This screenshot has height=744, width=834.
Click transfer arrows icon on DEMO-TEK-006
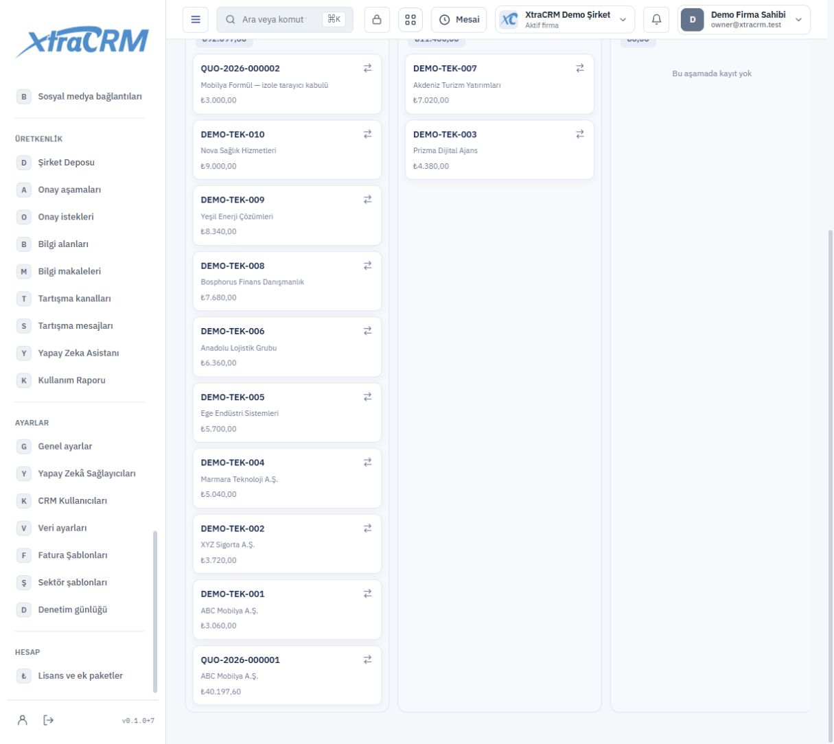click(x=367, y=330)
